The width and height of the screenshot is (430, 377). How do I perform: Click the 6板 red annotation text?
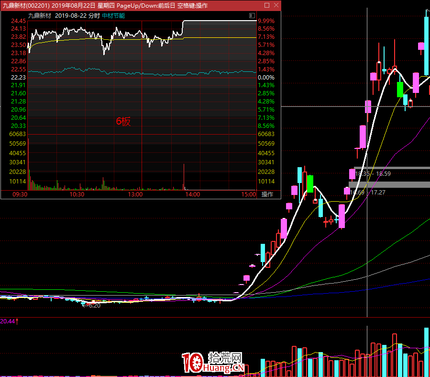coord(123,122)
